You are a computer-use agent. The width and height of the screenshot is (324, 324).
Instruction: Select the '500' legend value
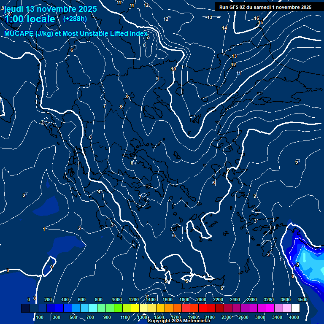click(x=73, y=317)
